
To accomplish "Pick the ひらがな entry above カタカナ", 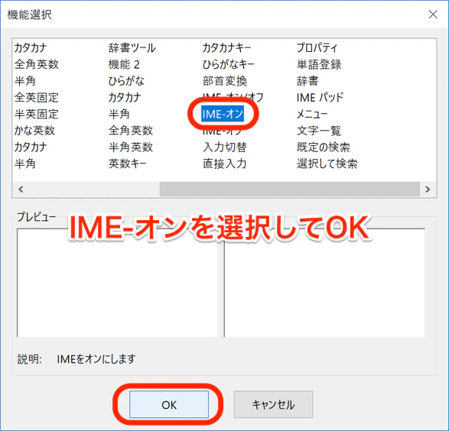I will tap(126, 81).
